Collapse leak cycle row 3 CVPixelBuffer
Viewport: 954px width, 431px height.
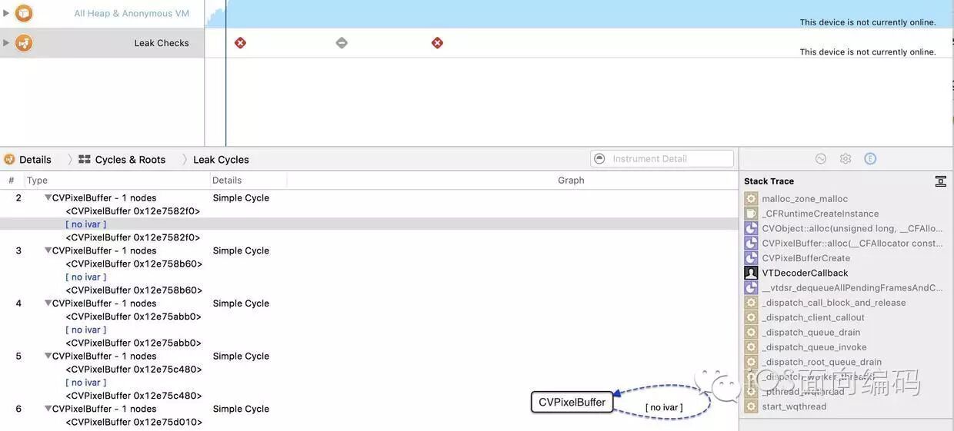(x=48, y=251)
